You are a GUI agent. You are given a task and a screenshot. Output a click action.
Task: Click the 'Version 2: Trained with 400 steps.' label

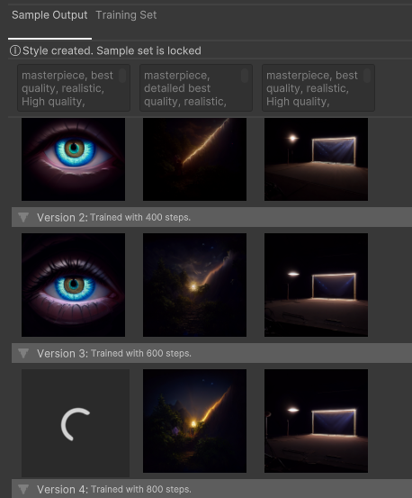coord(114,218)
